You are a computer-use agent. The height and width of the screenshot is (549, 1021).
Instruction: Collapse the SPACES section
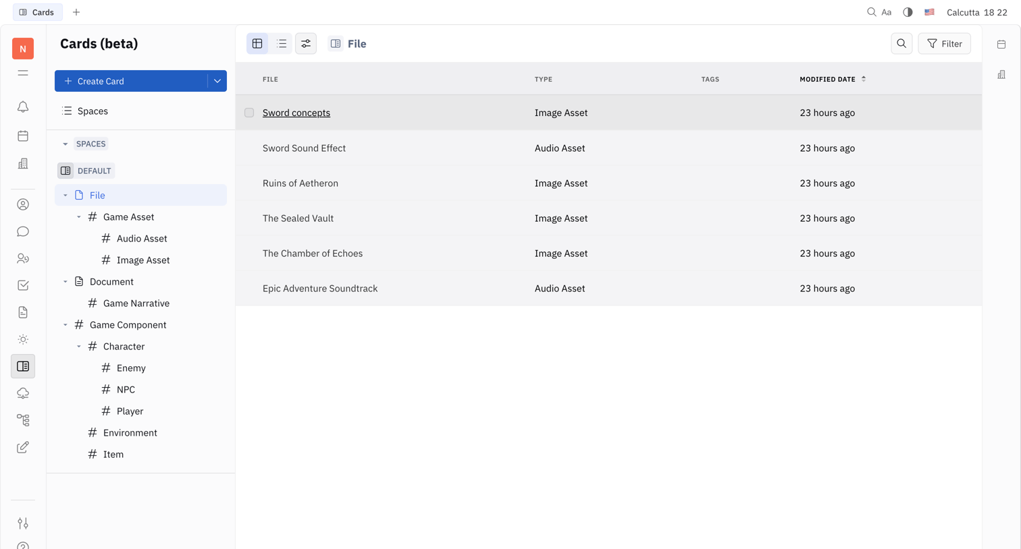point(66,144)
